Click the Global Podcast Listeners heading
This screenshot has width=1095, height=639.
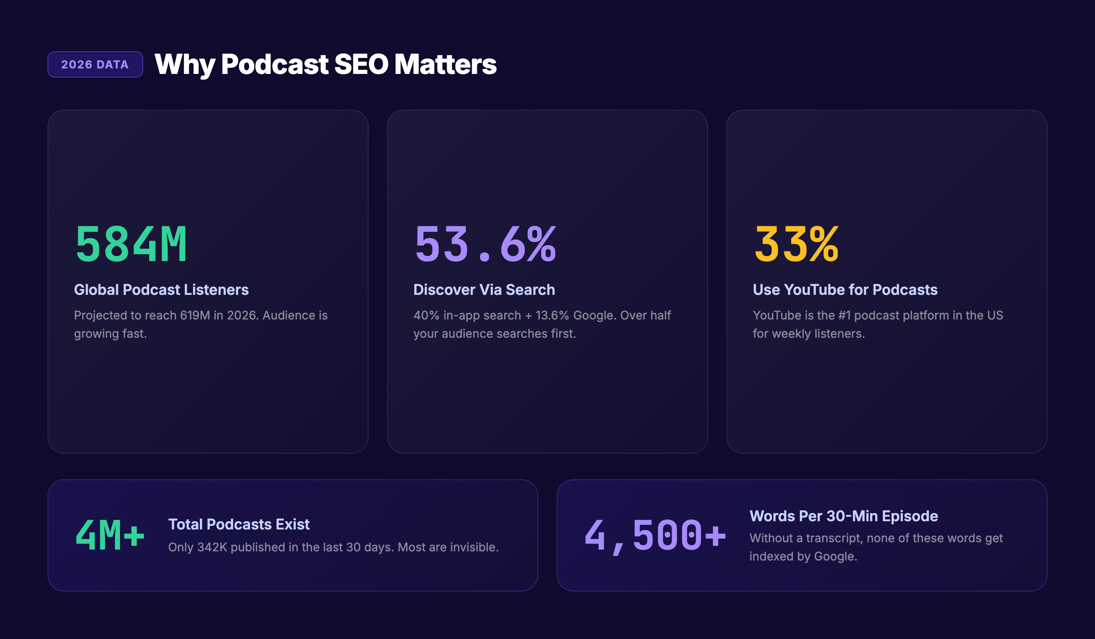(x=162, y=289)
